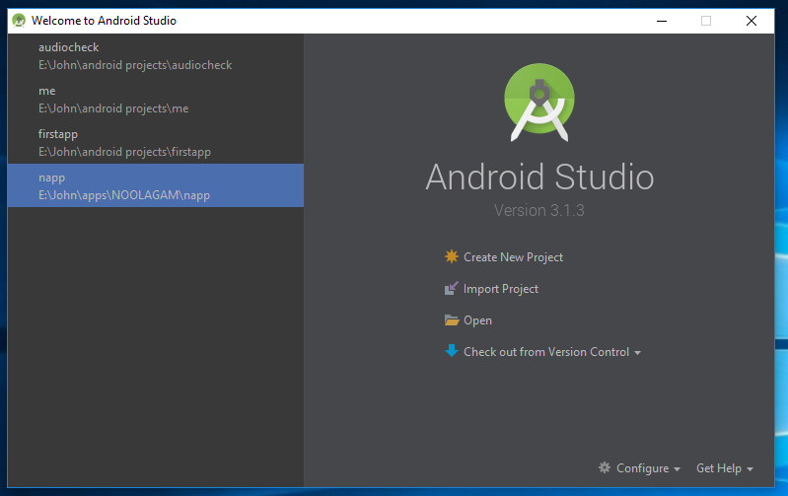Create New Project link
Viewport: 788px width, 496px height.
[513, 257]
